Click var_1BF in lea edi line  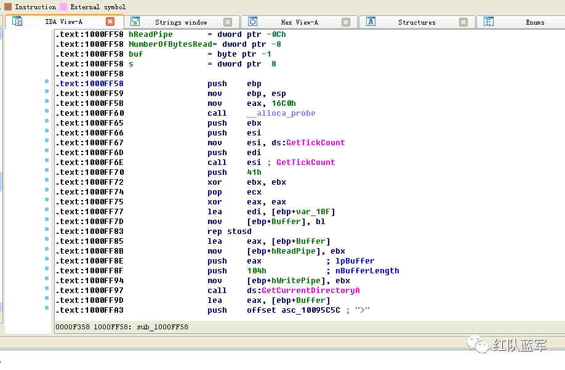313,212
